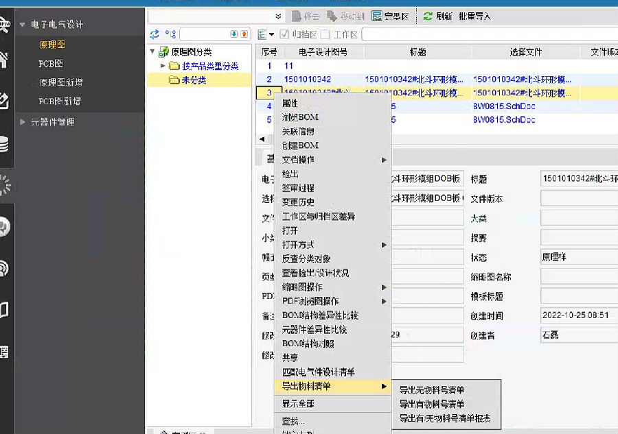Click the tree structure icon beside refresh
The width and height of the screenshot is (618, 434).
click(x=170, y=34)
